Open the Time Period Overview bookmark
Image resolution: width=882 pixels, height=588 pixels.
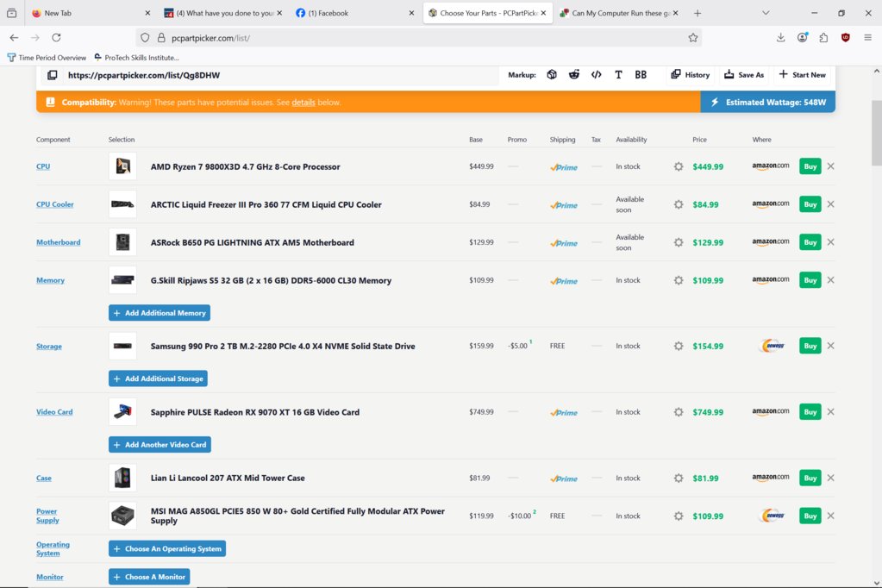(x=47, y=58)
